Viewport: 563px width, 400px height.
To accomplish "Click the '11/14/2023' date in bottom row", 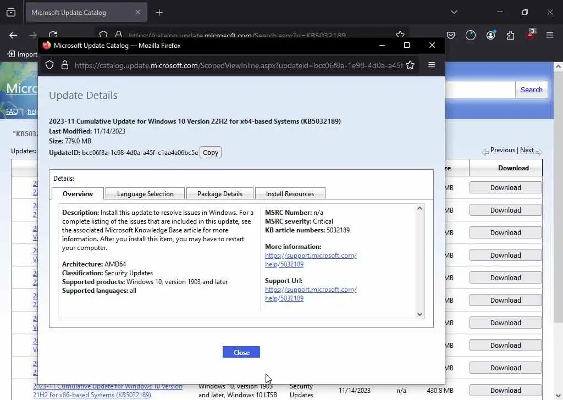I will [x=354, y=390].
